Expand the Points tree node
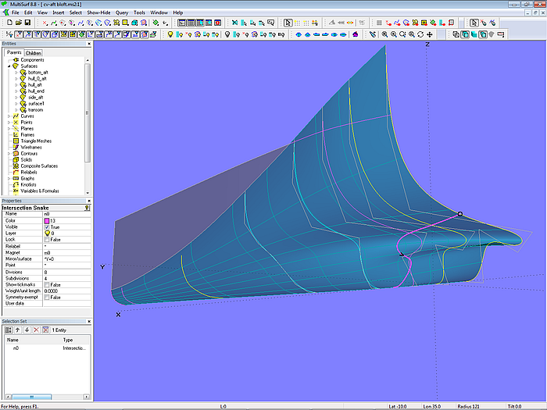 click(9, 123)
